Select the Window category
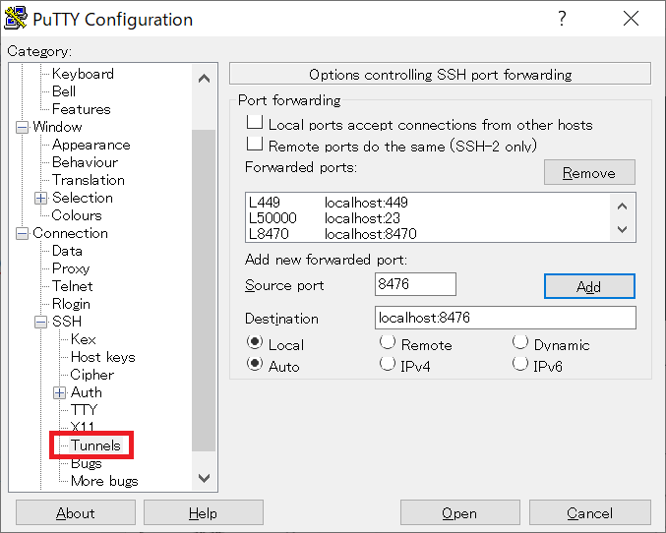This screenshot has width=666, height=533. (57, 127)
